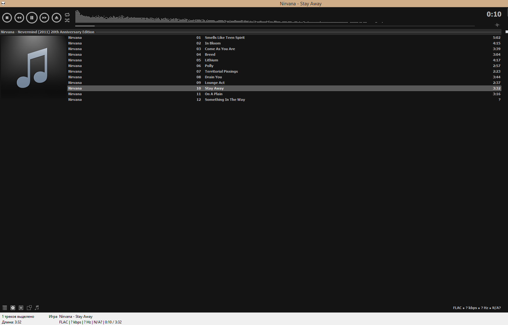Collapse the Nevermind album group

click(506, 32)
